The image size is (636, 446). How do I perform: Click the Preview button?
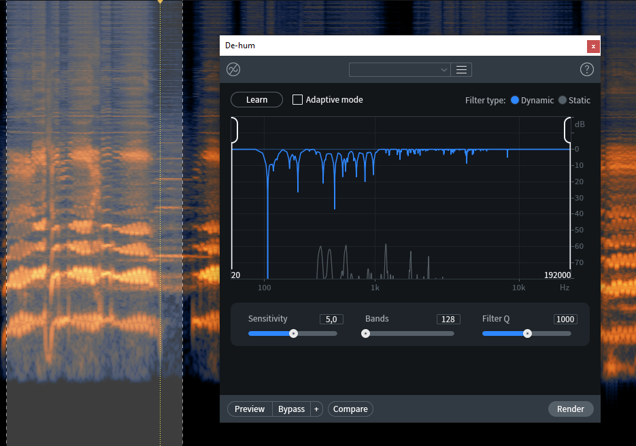[x=250, y=409]
